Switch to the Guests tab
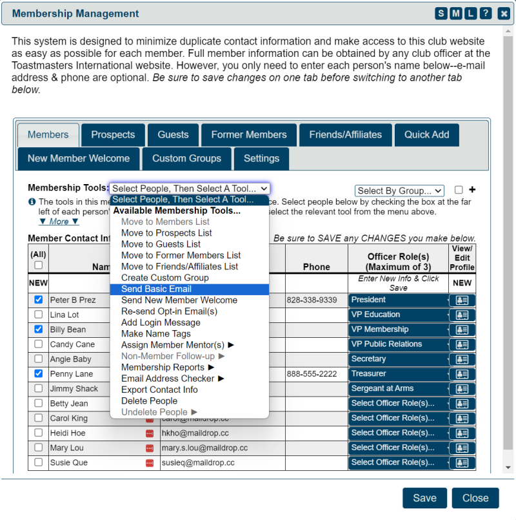This screenshot has height=520, width=516. click(x=174, y=135)
